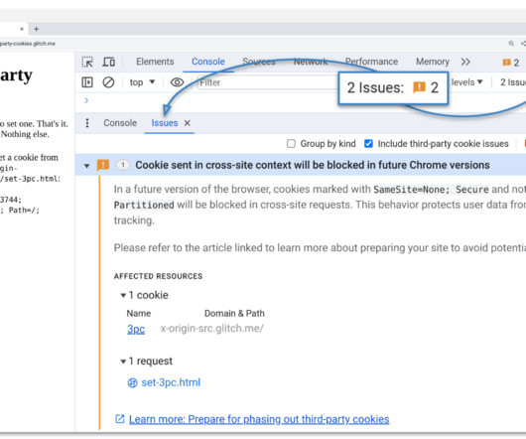Open Learn more third-party cookies link

click(259, 419)
